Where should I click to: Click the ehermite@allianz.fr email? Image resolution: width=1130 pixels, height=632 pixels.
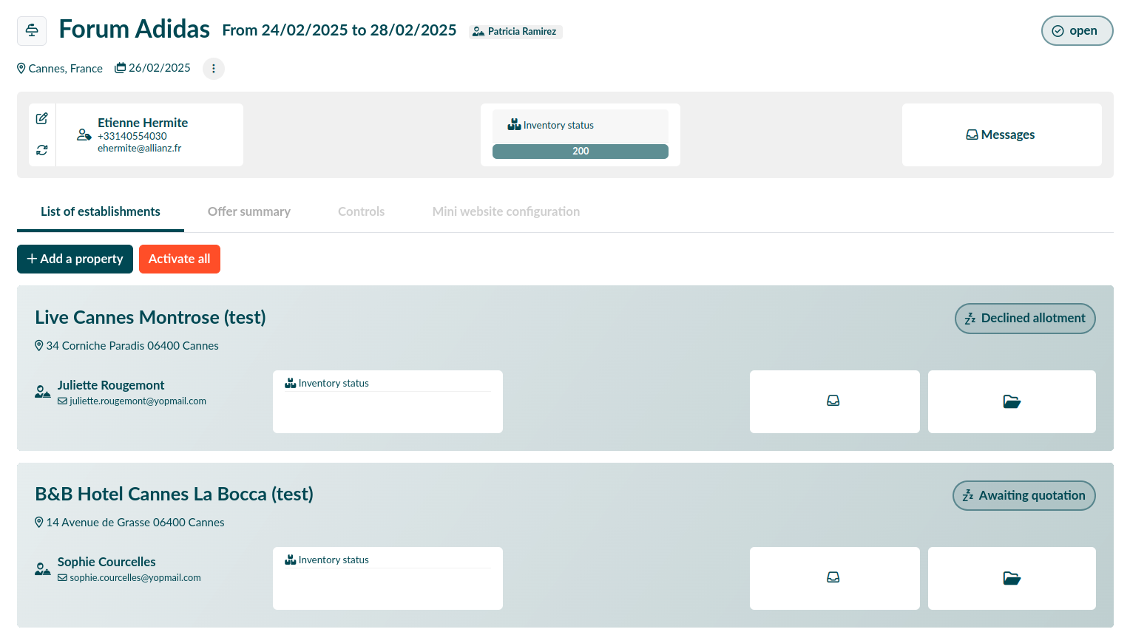pyautogui.click(x=139, y=149)
